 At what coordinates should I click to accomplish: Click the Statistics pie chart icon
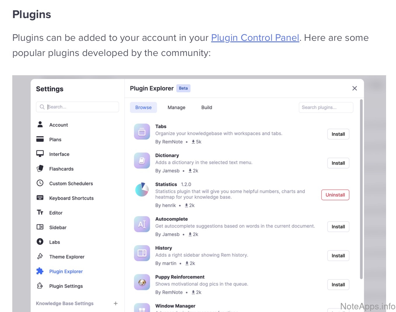142,190
